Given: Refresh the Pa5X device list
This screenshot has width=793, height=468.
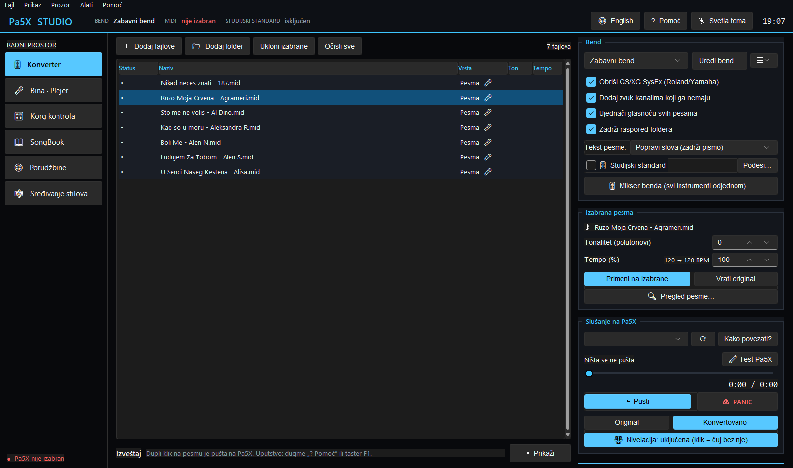Looking at the screenshot, I should pyautogui.click(x=703, y=339).
